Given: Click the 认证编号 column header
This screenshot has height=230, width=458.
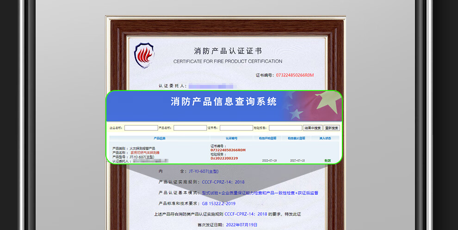Looking at the screenshot, I should click(231, 138).
